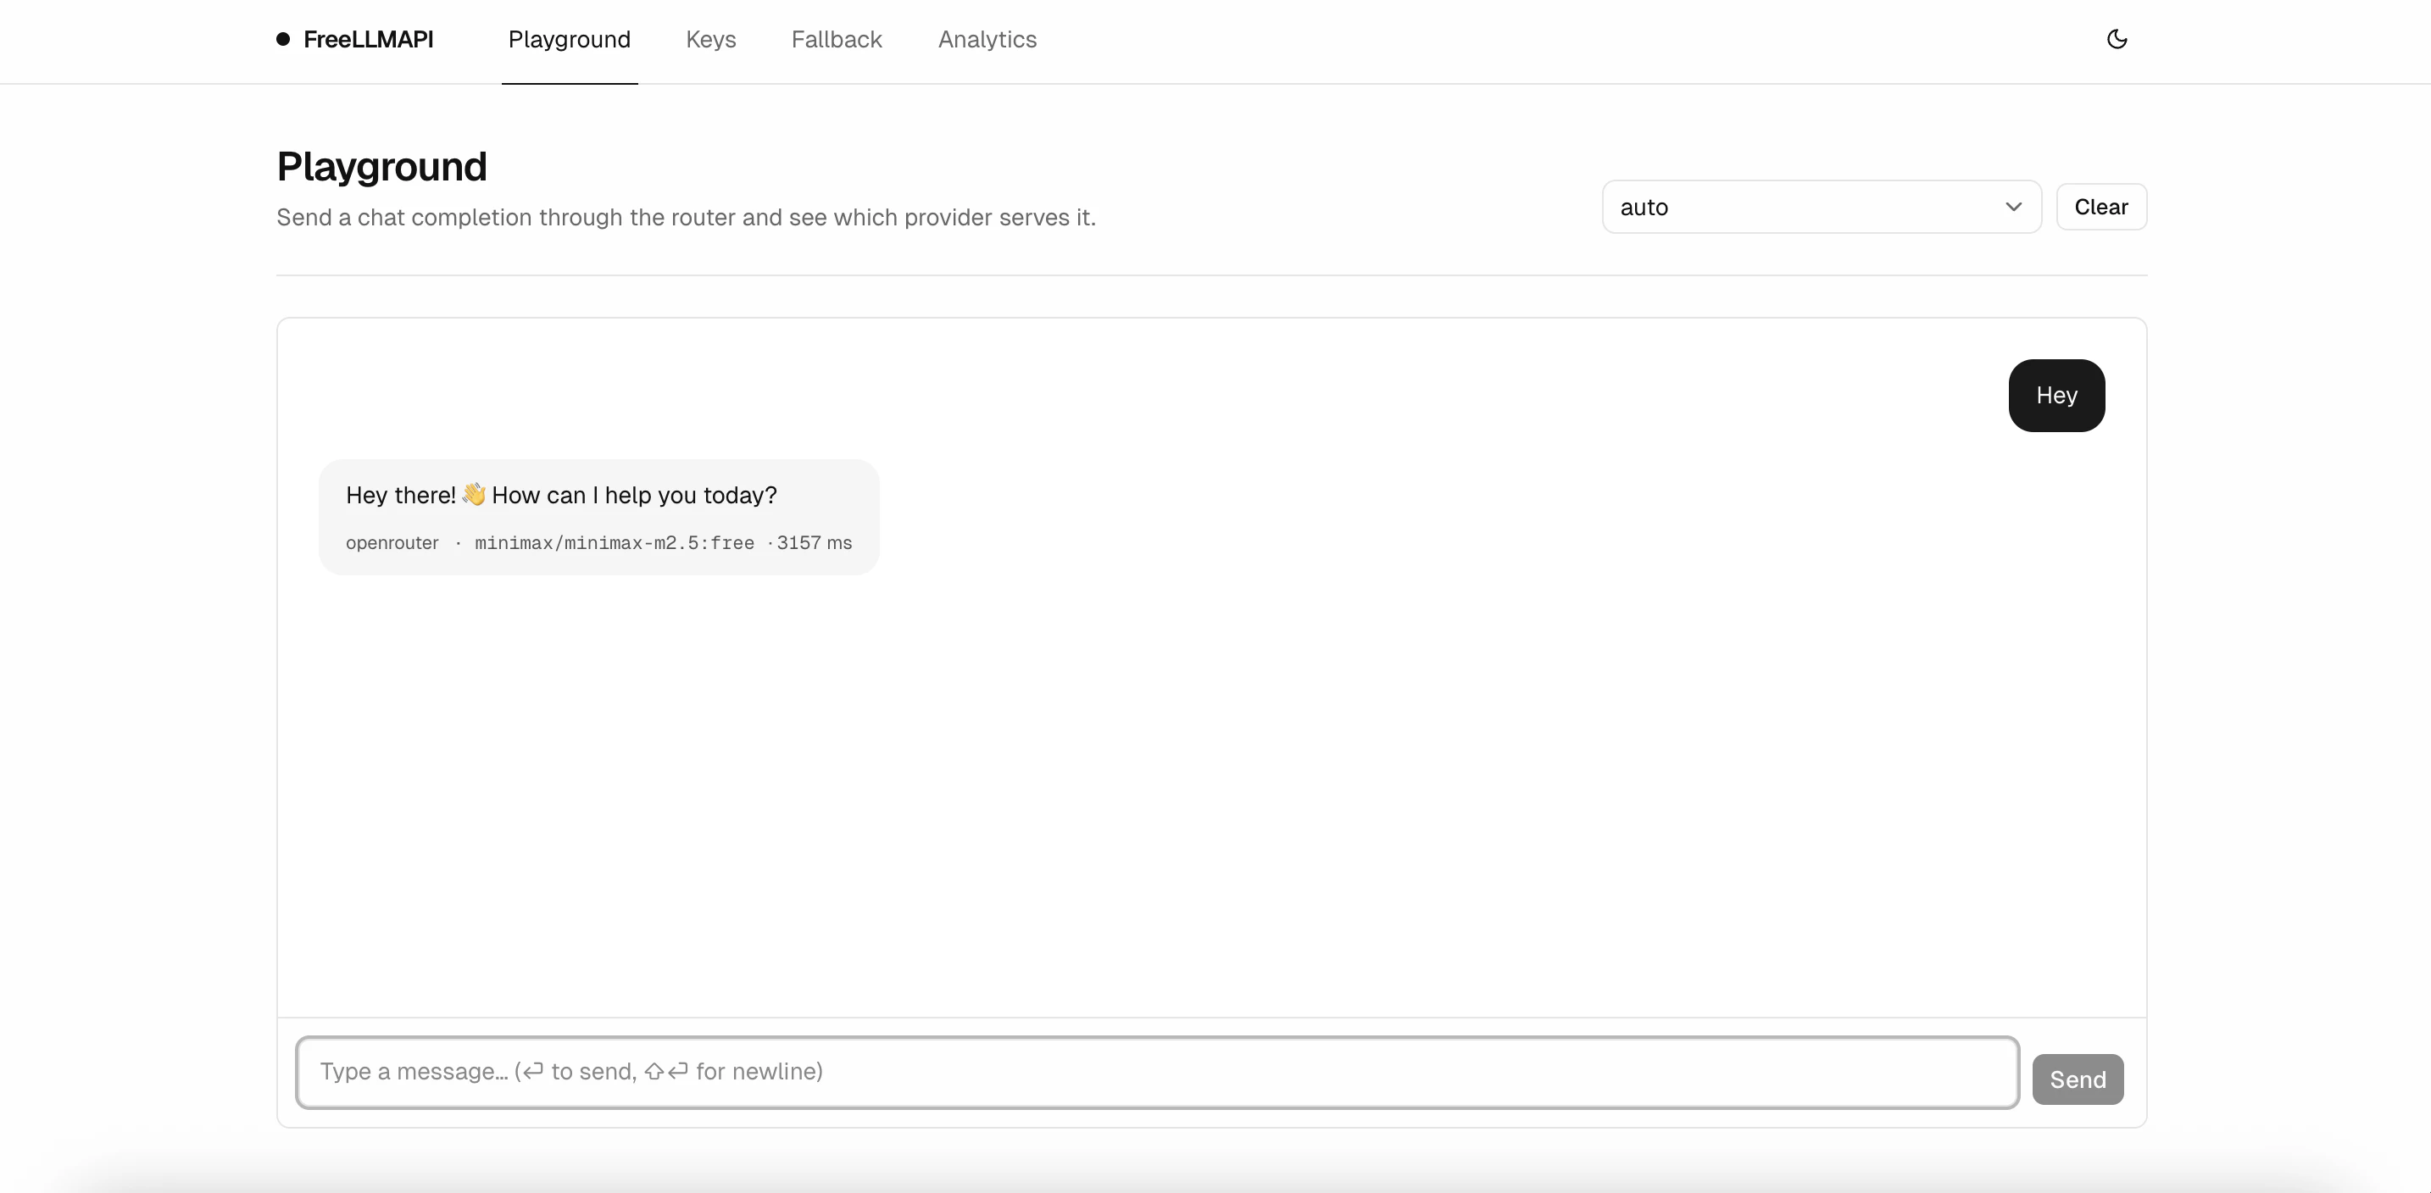
Task: Switch to the Keys tab
Action: coord(709,39)
